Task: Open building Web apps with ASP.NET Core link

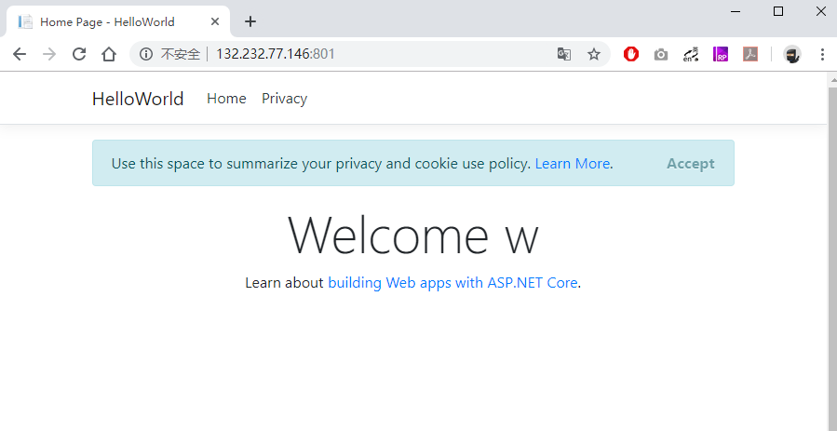Action: tap(452, 283)
